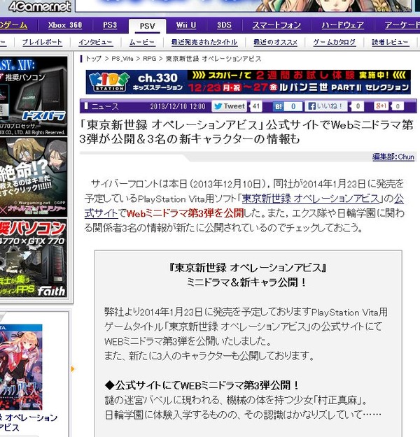Click the press release title ミニドラマ&新キャラ公開!
Screen dimensions: 420x437
[x=246, y=282]
